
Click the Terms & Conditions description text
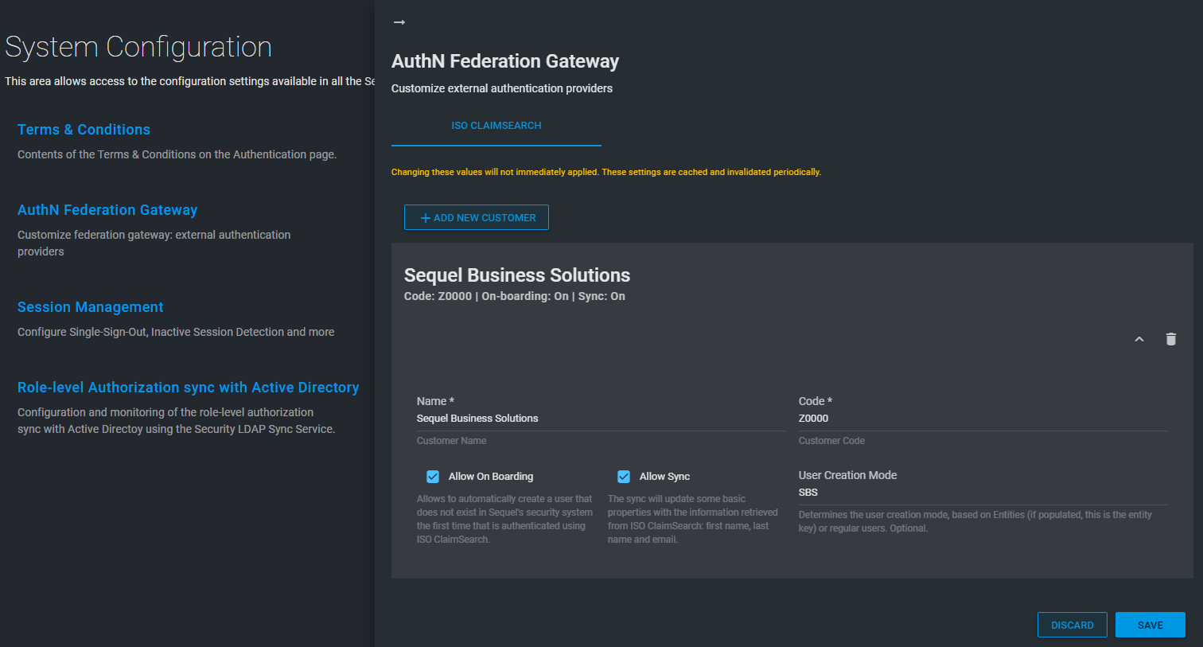[x=177, y=154]
